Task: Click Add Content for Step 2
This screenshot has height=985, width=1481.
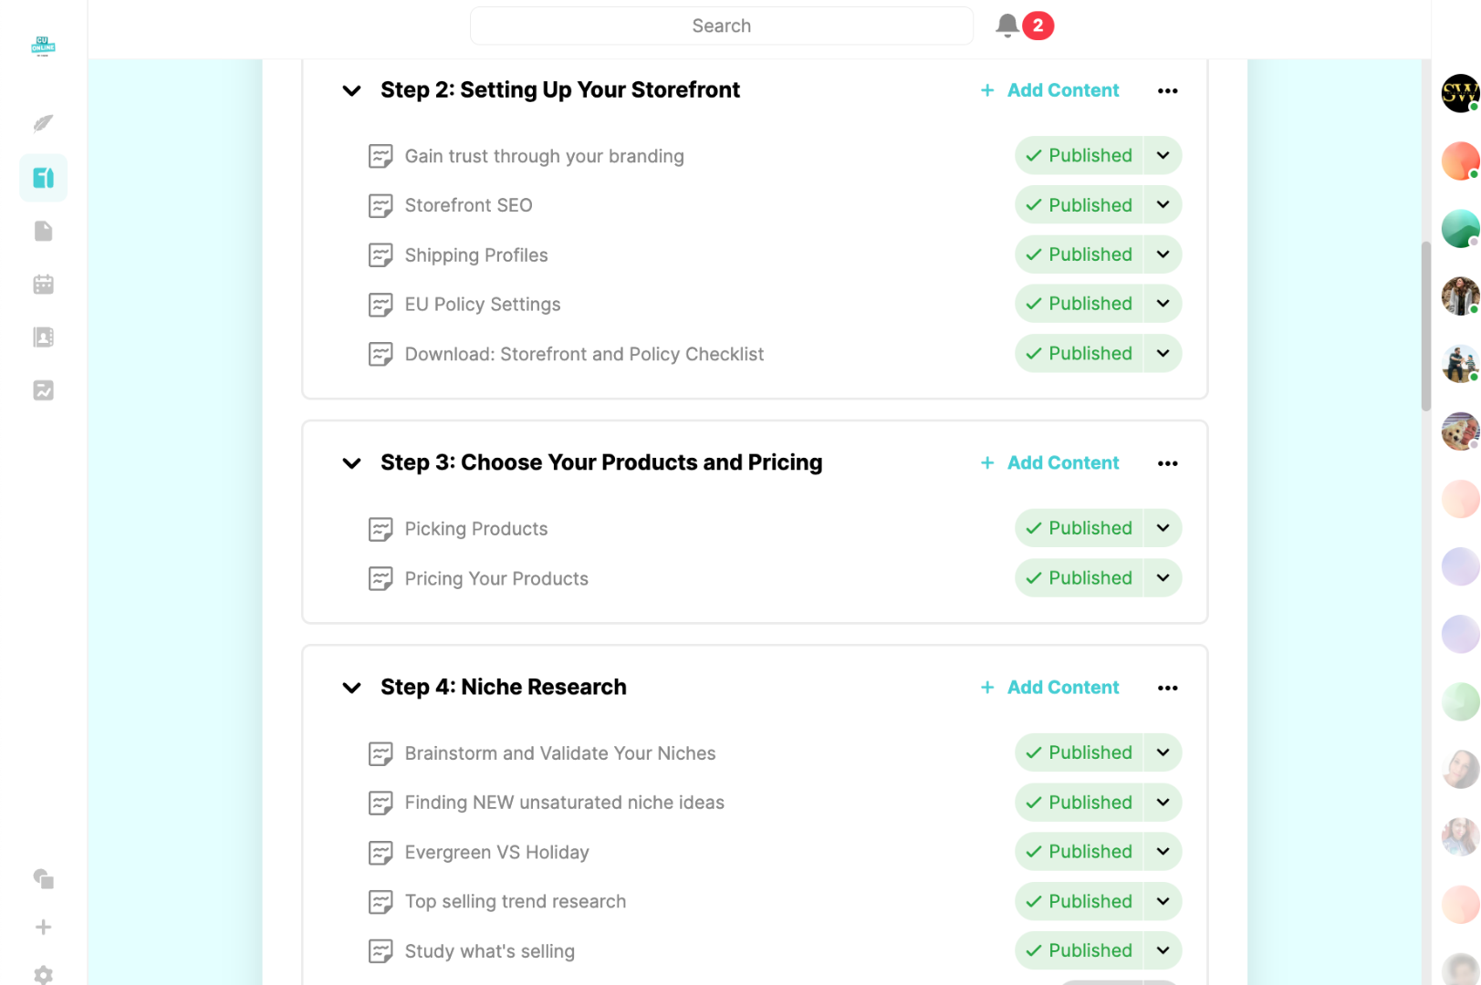Action: point(1050,90)
